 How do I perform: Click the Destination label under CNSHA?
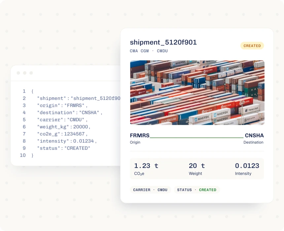coord(253,142)
